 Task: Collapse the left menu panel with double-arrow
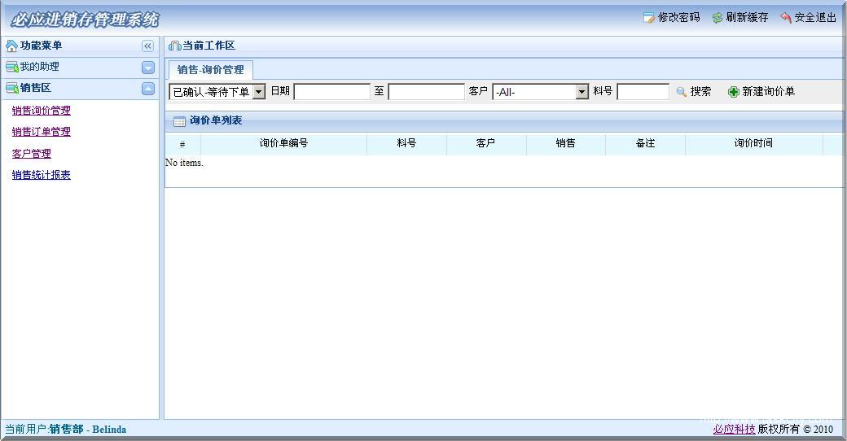pyautogui.click(x=147, y=46)
